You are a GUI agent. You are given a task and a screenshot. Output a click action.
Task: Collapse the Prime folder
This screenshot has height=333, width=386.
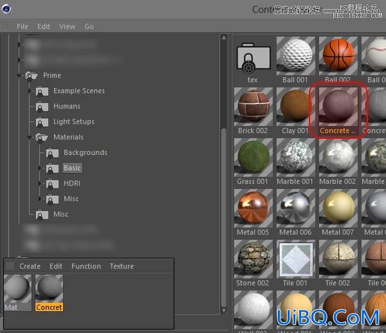pyautogui.click(x=19, y=75)
